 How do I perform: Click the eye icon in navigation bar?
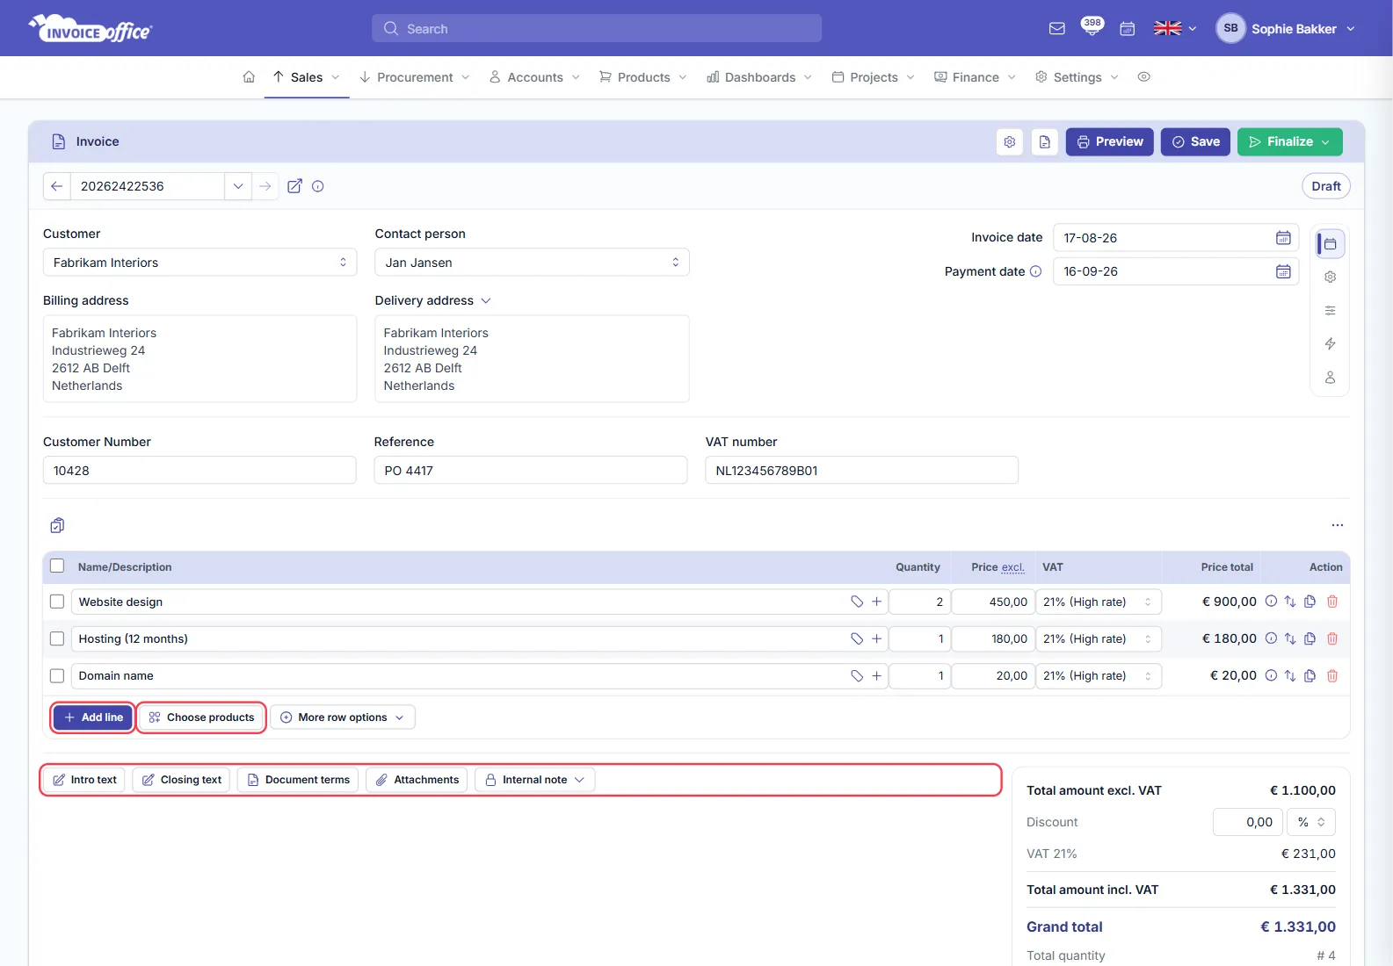pyautogui.click(x=1143, y=77)
